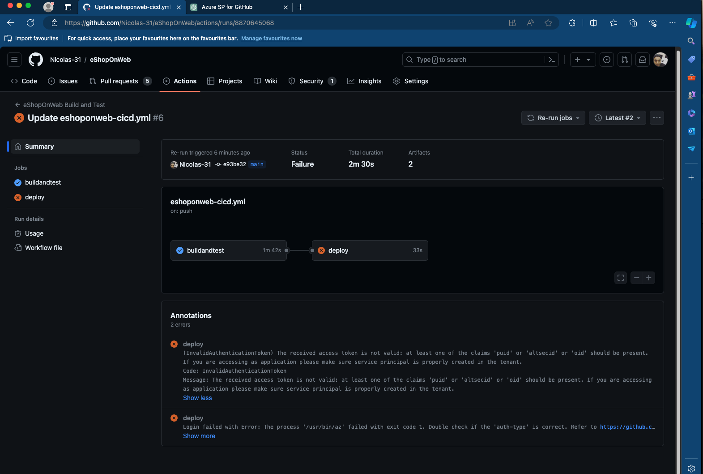The width and height of the screenshot is (703, 474).
Task: Expand second deploy annotation with Show more
Action: [199, 436]
